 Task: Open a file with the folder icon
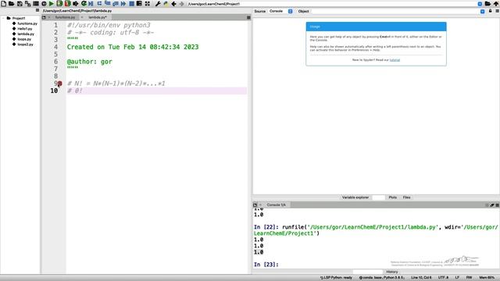point(12,3)
